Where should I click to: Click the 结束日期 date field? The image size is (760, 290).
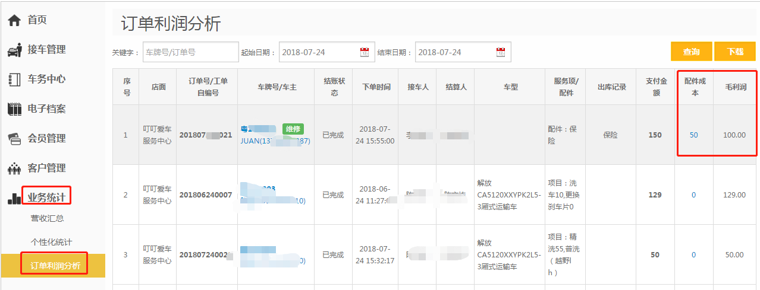[x=455, y=52]
